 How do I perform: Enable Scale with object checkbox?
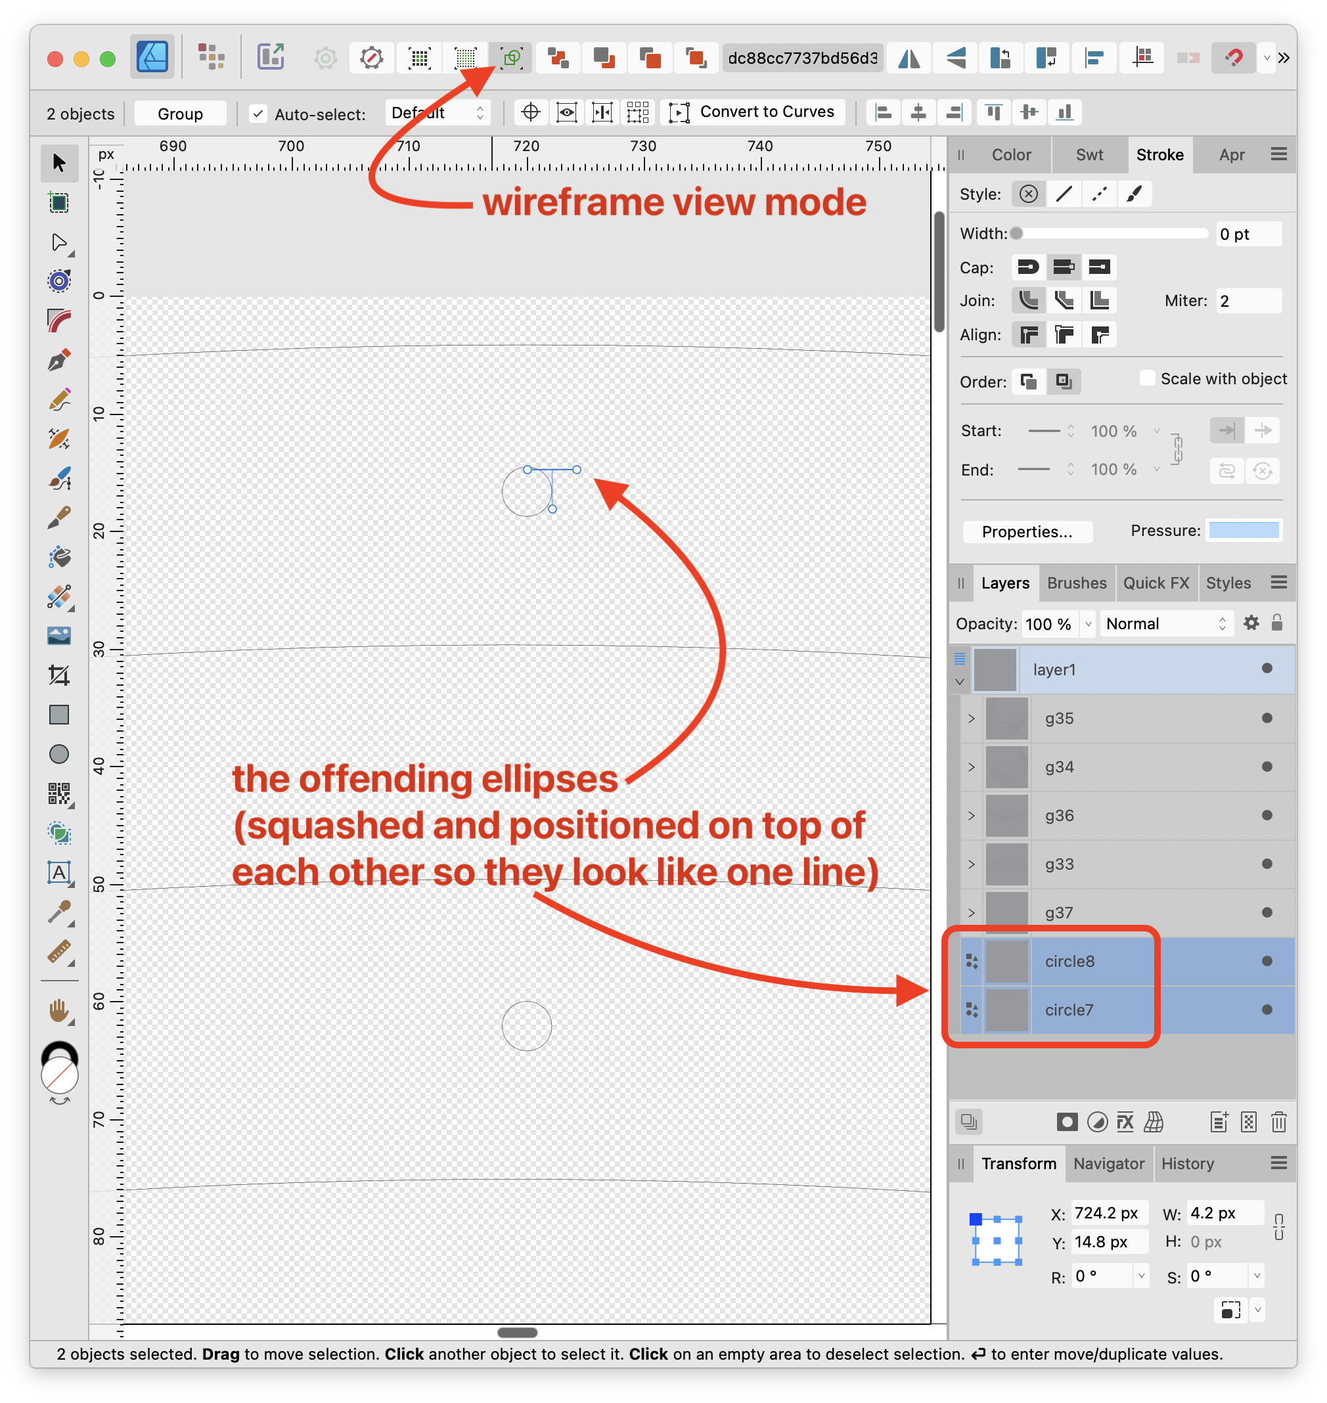click(x=1148, y=378)
